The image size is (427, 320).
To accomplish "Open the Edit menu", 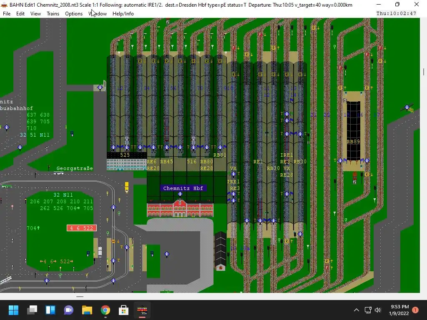I will (20, 14).
